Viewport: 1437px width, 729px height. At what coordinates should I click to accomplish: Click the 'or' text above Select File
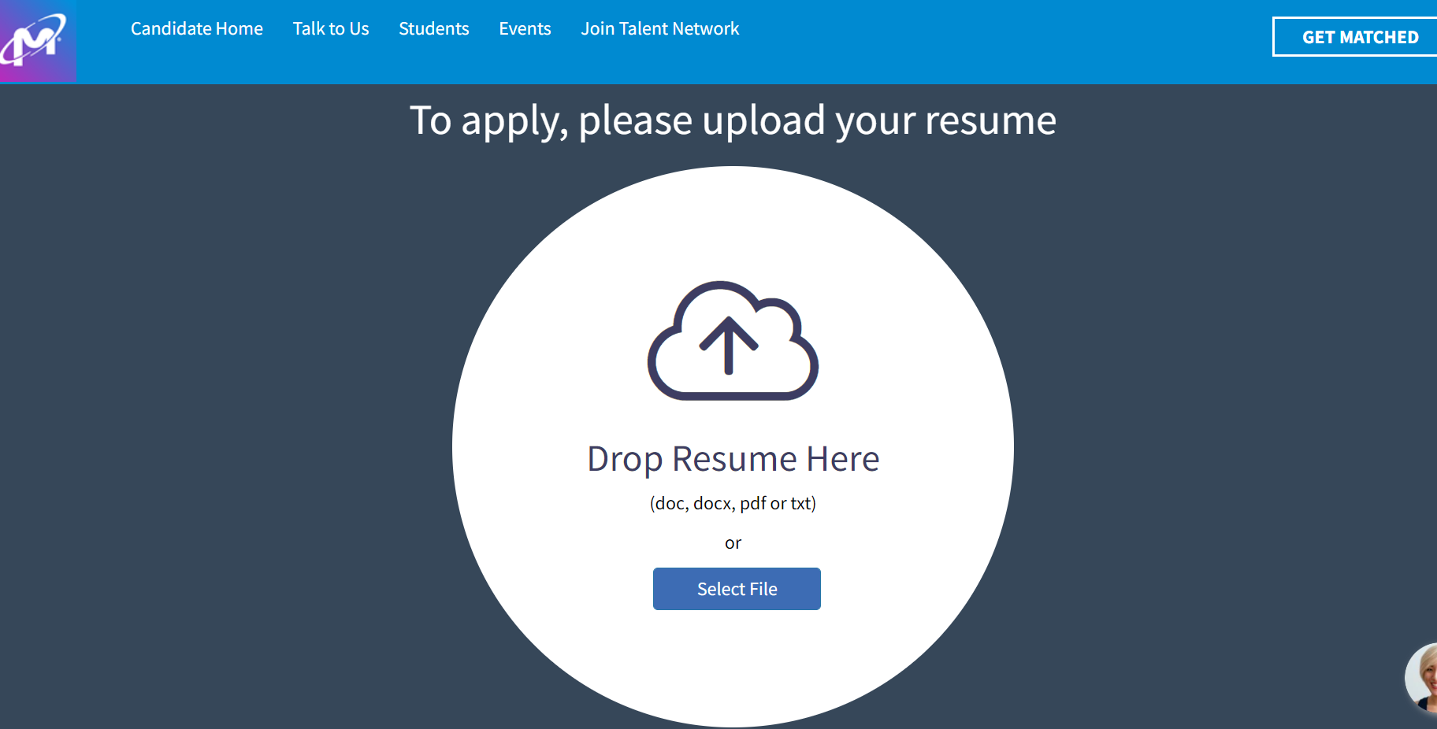(x=733, y=543)
